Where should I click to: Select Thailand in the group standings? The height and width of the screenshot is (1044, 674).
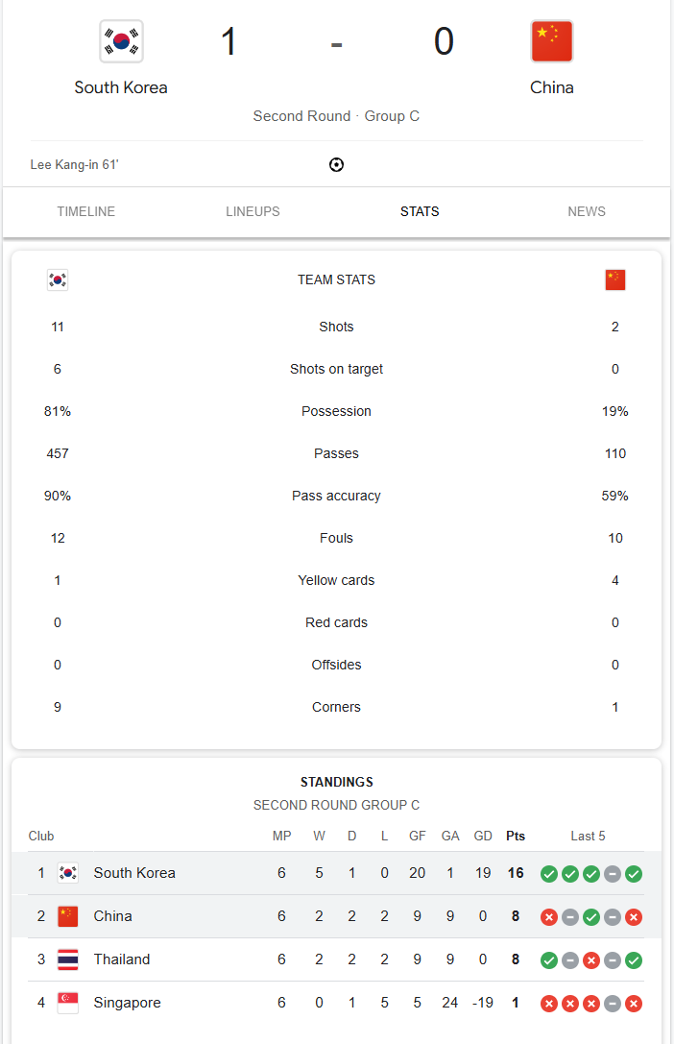[122, 959]
